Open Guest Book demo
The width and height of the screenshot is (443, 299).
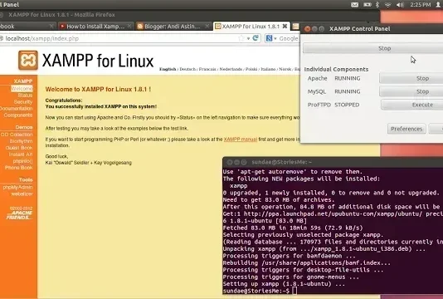pyautogui.click(x=19, y=148)
